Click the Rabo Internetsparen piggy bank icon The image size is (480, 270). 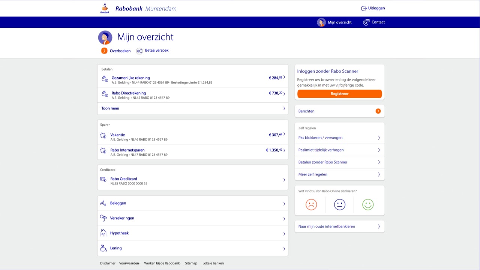[103, 151]
